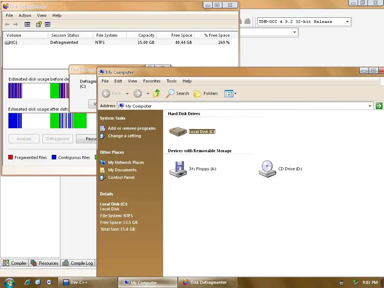
Task: Select the Local Disk (C:) drive icon
Action: point(178,132)
